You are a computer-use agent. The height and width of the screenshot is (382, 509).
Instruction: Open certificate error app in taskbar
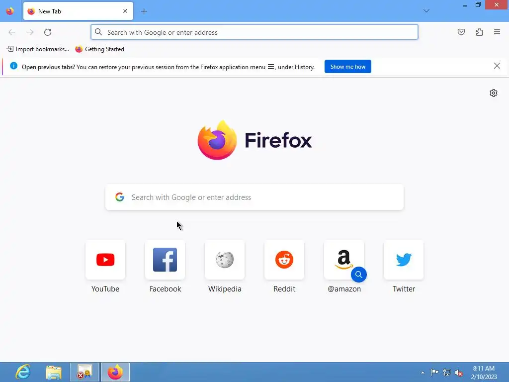pyautogui.click(x=85, y=372)
